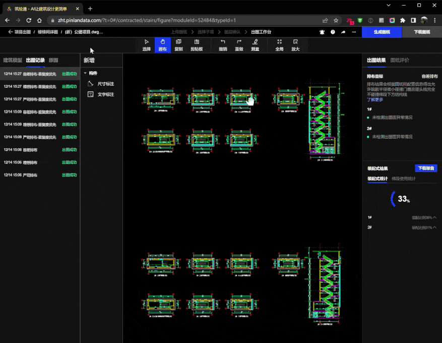The width and height of the screenshot is (442, 343).
Task: Open the help question-mark icon
Action: click(333, 32)
